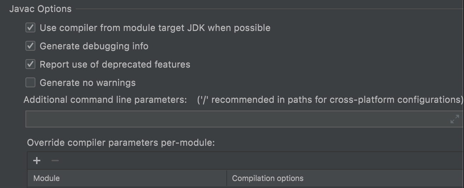Screen dimensions: 464x188
Task: Click the 'Report use of deprecated features' label
Action: [x=115, y=64]
